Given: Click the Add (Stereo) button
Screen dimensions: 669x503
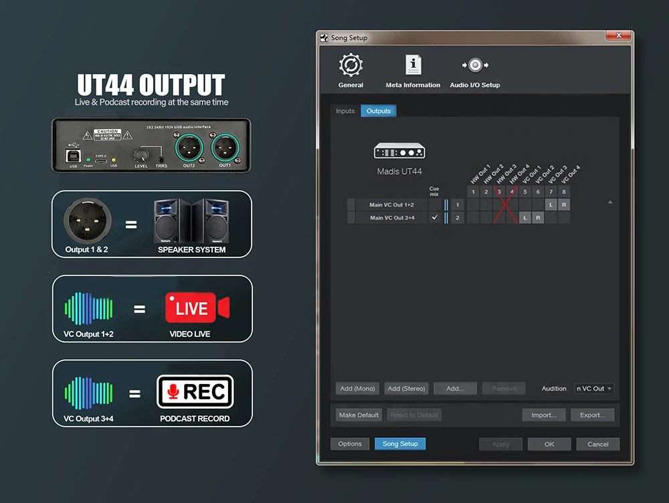Looking at the screenshot, I should pos(406,389).
